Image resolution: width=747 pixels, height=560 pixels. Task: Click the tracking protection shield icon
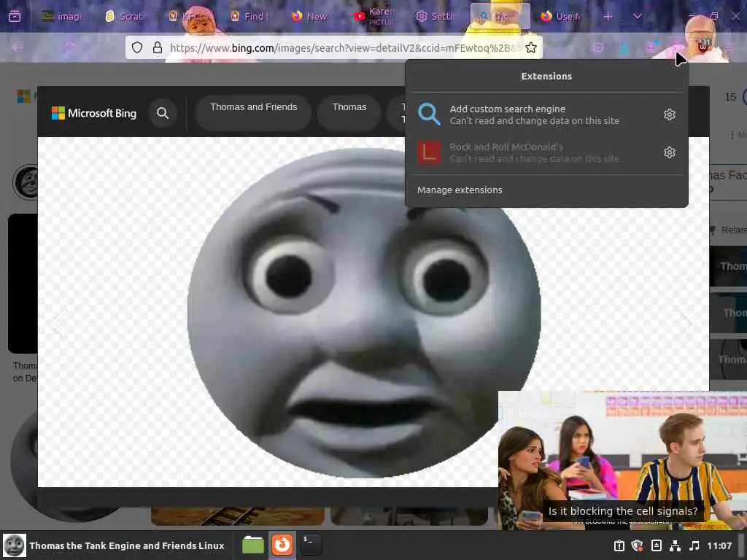click(137, 47)
